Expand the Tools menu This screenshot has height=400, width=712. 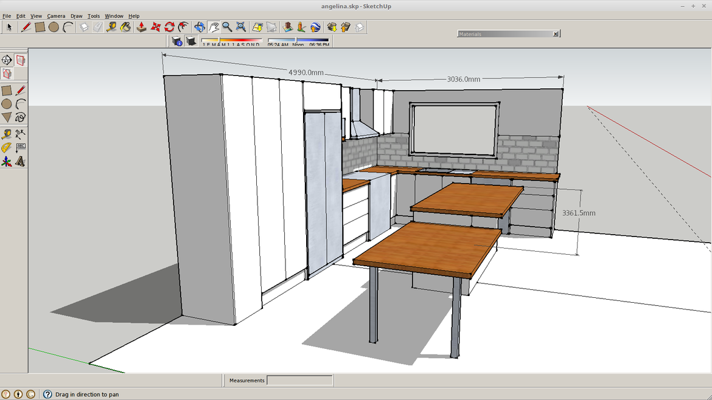point(93,16)
